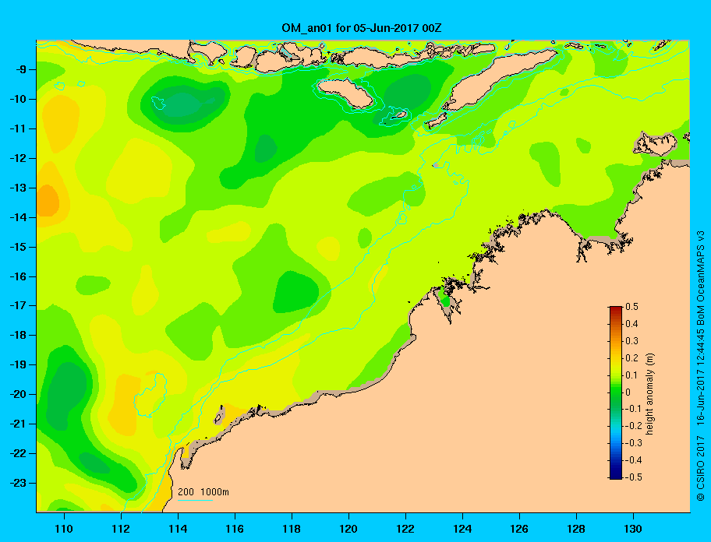Click the latitude label -20

[x=18, y=394]
